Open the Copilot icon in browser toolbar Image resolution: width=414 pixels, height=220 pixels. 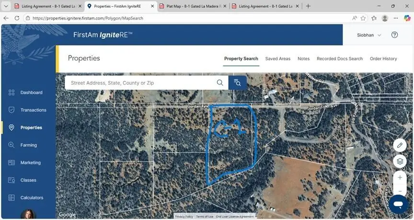click(407, 18)
